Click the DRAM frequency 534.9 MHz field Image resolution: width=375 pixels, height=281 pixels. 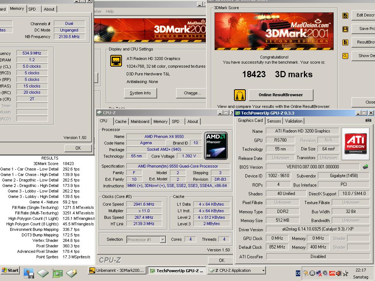pos(32,53)
